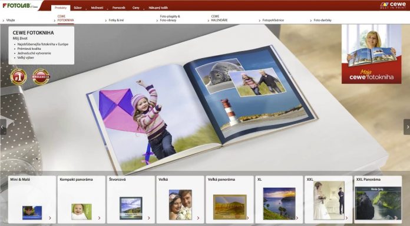The height and width of the screenshot is (226, 410).
Task: Select the CEWE FOTOKNIHA section
Action: coord(65,18)
